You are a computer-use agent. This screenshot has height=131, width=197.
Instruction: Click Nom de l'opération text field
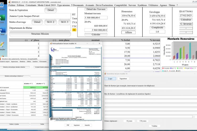pyautogui.click(x=40, y=16)
